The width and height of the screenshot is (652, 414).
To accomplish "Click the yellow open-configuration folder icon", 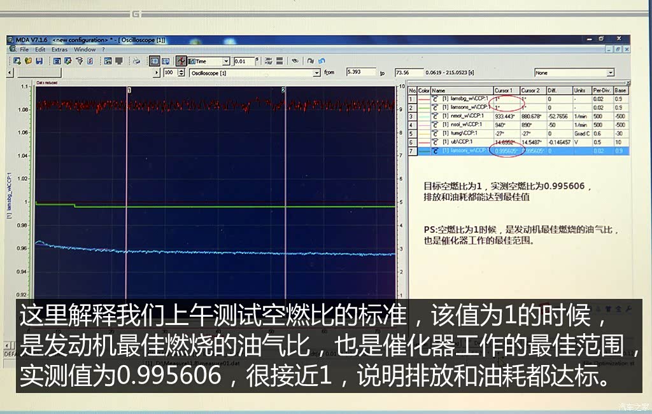I will pos(28,61).
